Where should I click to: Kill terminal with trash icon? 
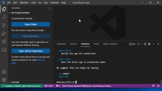[149, 44]
